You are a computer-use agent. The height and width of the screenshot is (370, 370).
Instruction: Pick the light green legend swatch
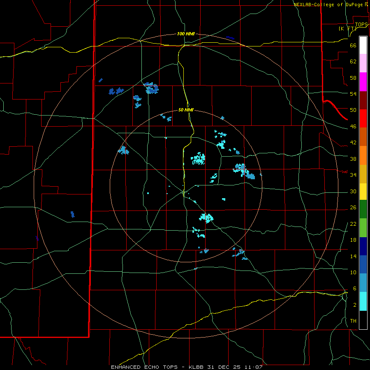coord(363,228)
